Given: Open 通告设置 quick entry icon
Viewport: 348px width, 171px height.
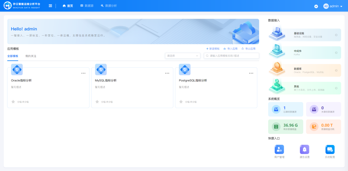Looking at the screenshot, I should pyautogui.click(x=304, y=149).
